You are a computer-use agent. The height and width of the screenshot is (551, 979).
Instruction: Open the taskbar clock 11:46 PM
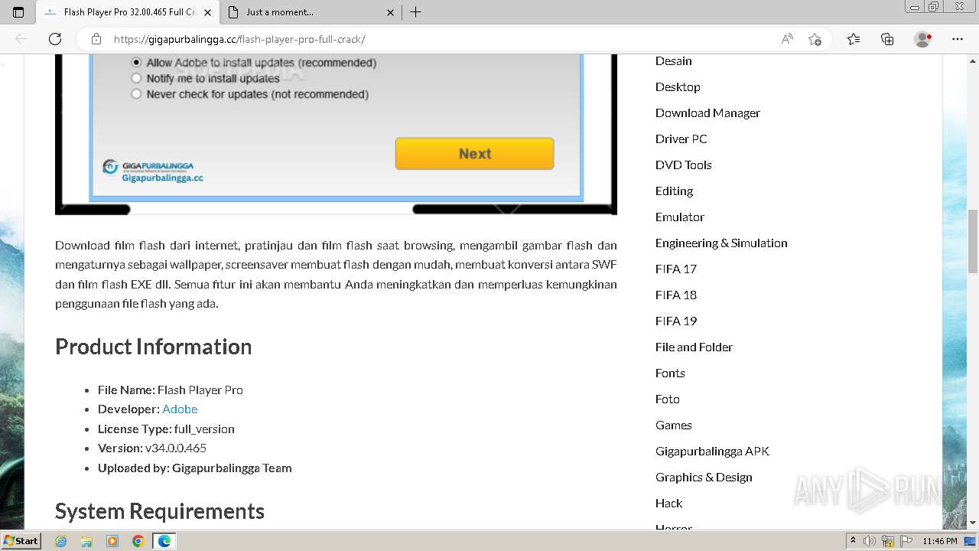940,541
